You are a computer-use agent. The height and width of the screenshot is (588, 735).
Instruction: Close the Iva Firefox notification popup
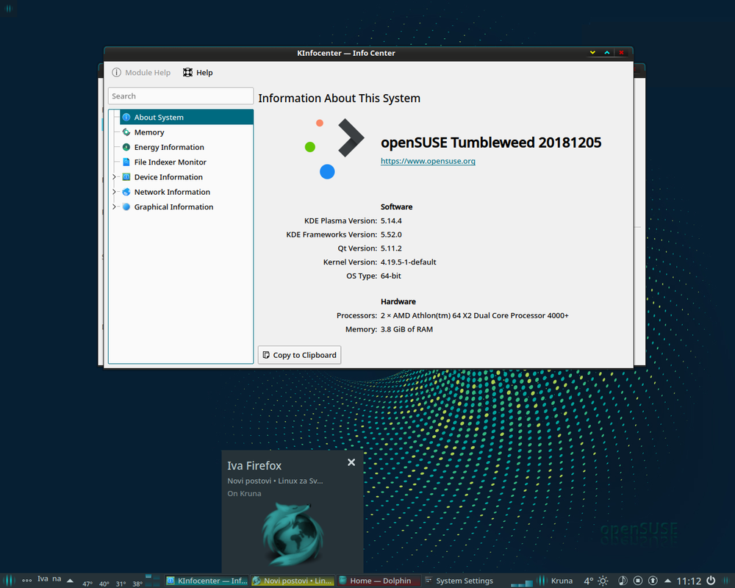351,462
